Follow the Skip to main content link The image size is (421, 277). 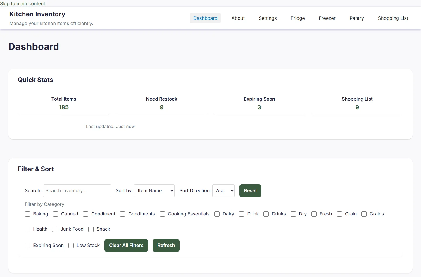[x=23, y=3]
